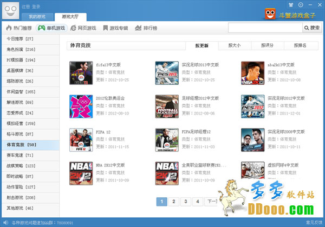Click the 斗蟹游戏盒子 mascot logo
The width and height of the screenshot is (325, 227).
click(270, 14)
